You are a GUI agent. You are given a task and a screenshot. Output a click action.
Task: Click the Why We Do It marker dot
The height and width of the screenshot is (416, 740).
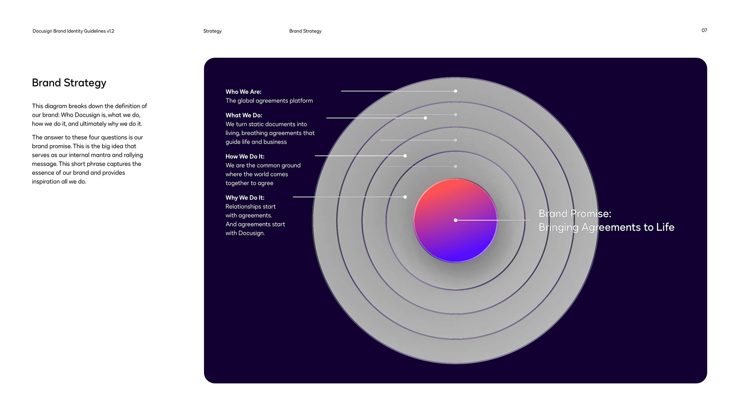tap(405, 197)
